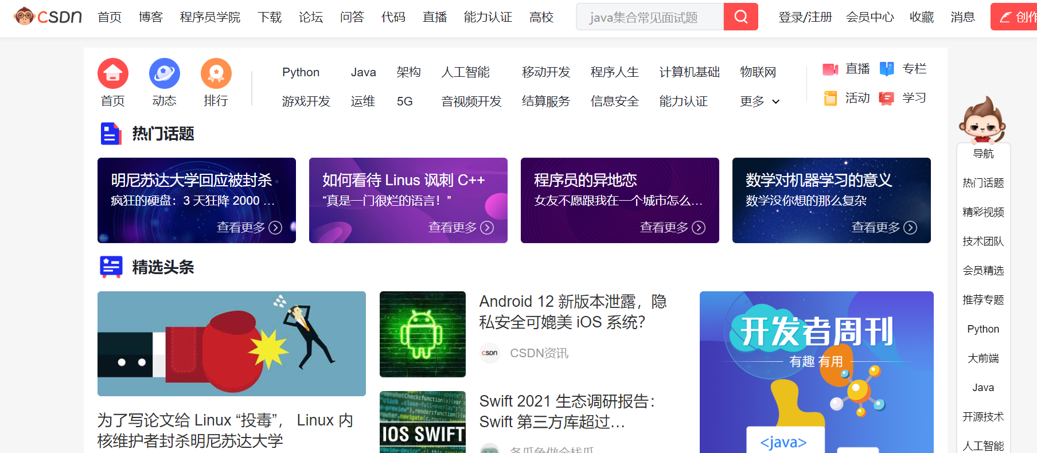The height and width of the screenshot is (453, 1037).
Task: Click arrow icon on 数学对机器学习的意义 card
Action: click(910, 228)
